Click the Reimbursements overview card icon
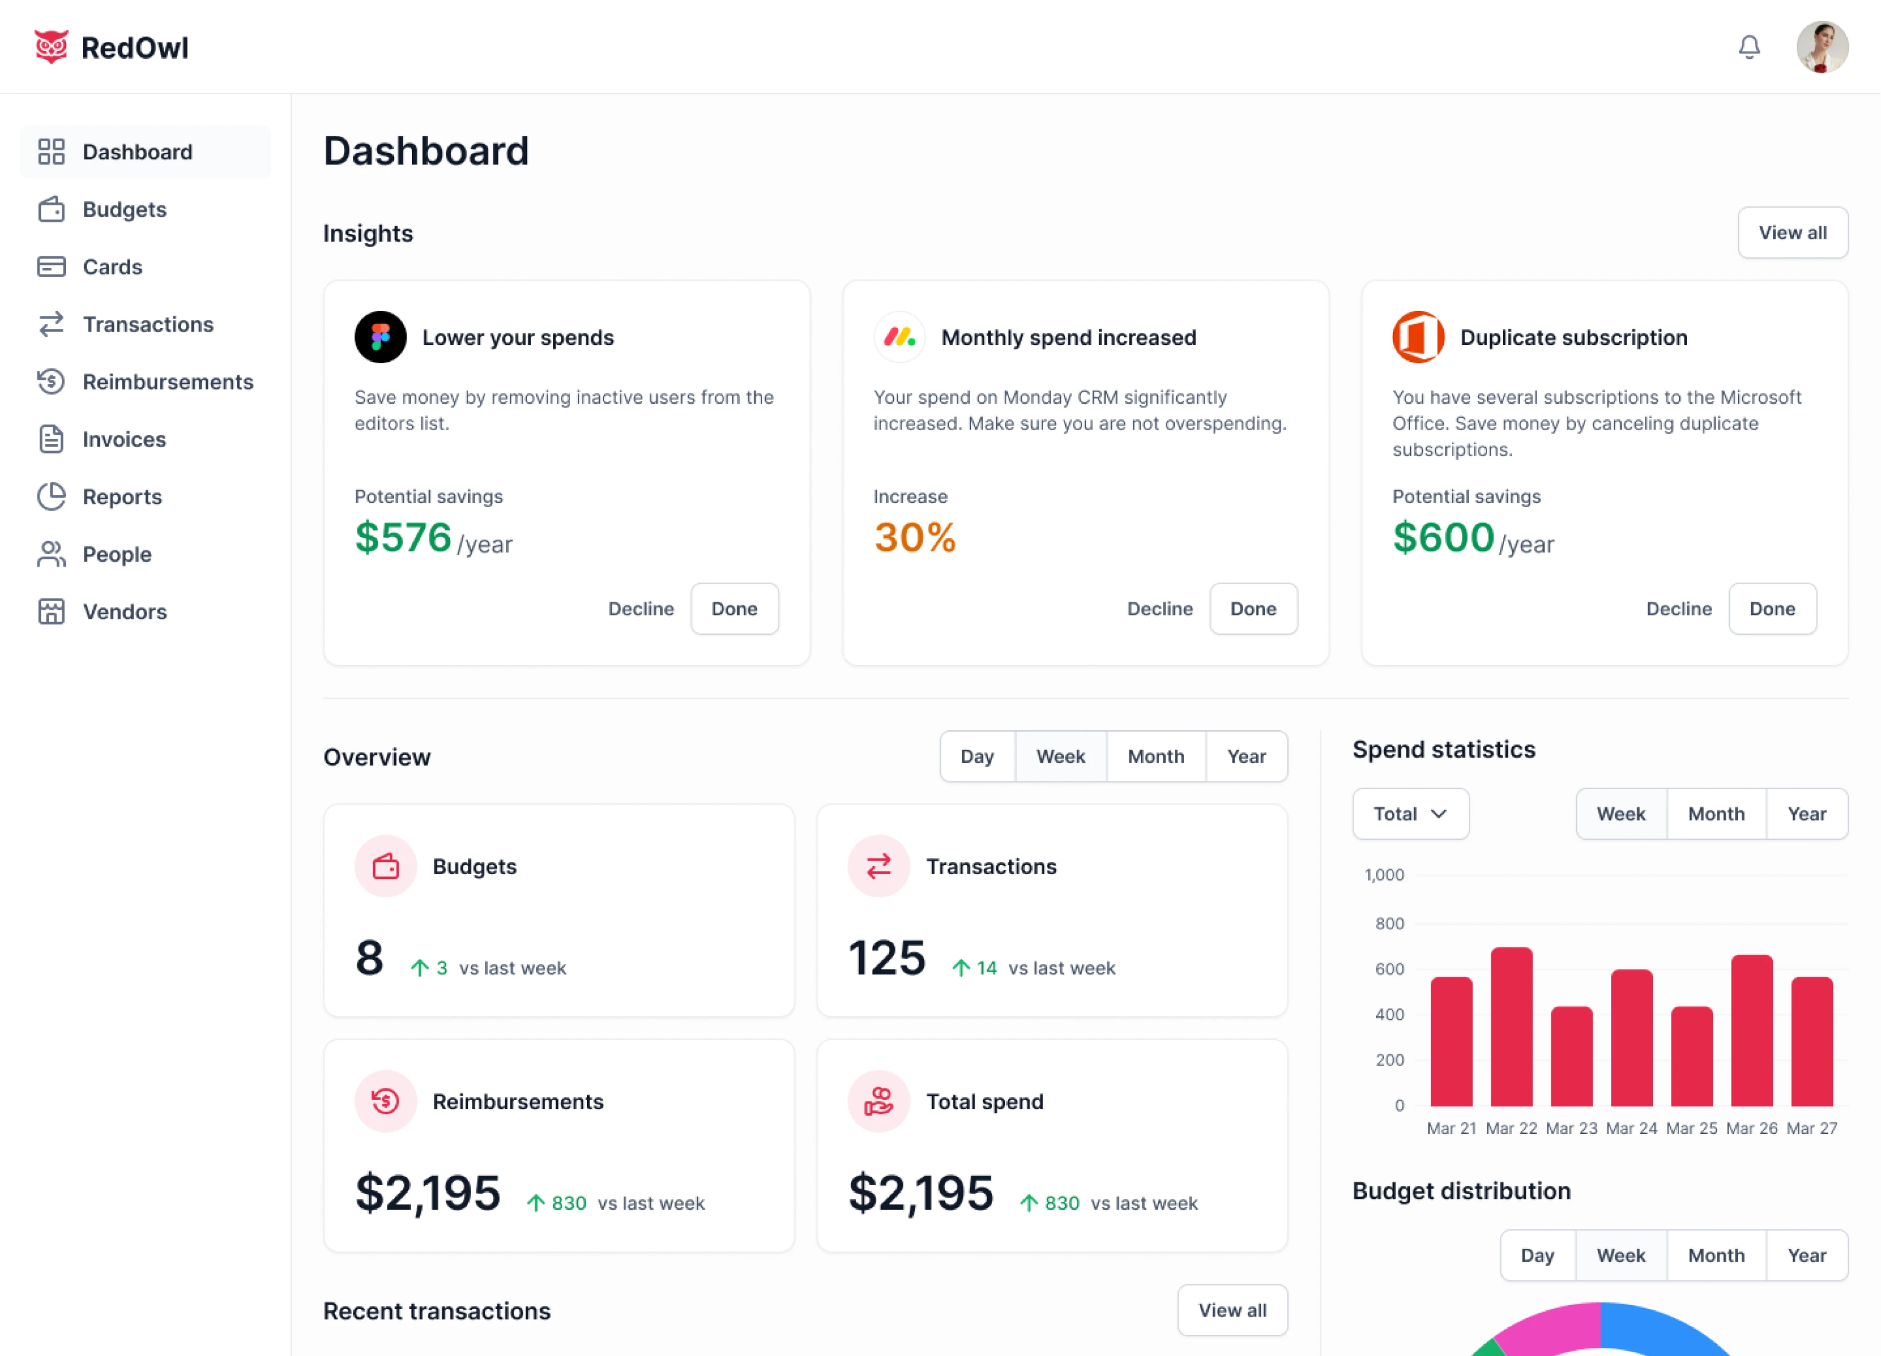1881x1356 pixels. pos(386,1101)
